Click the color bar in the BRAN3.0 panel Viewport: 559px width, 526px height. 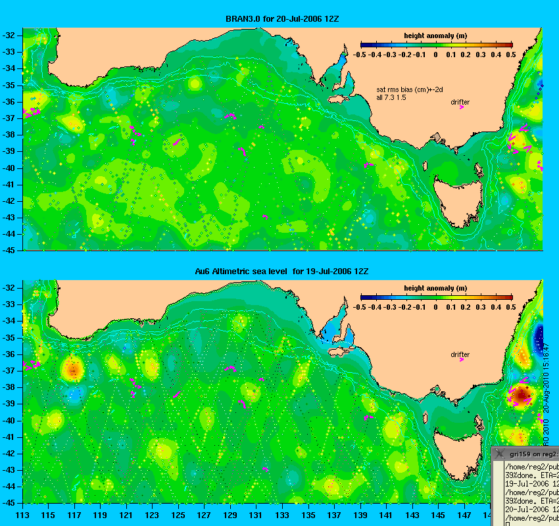coord(437,45)
